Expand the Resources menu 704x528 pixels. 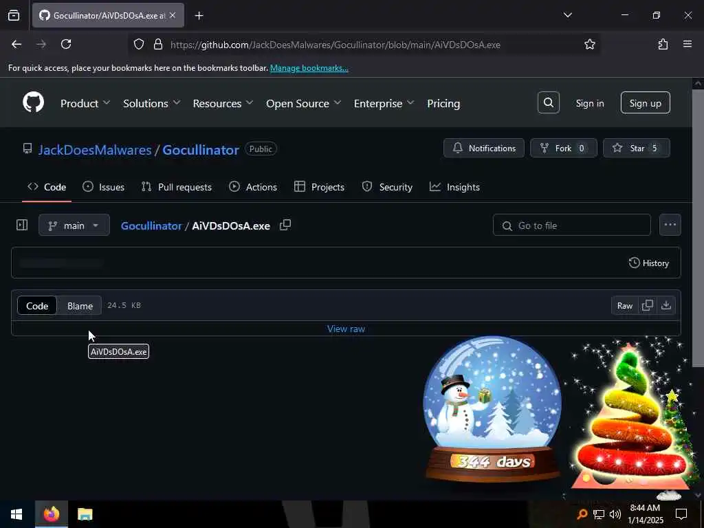pyautogui.click(x=223, y=103)
